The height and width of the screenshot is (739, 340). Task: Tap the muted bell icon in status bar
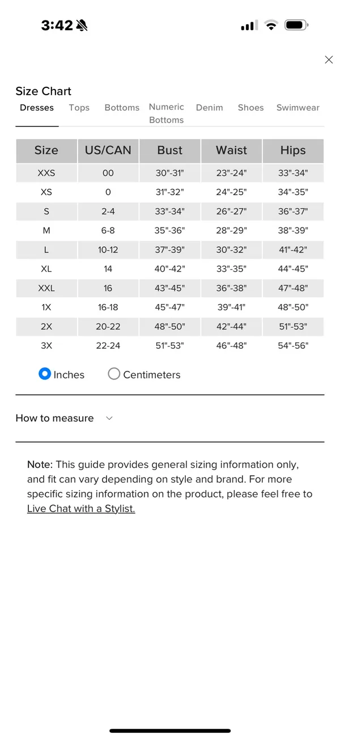[x=82, y=26]
